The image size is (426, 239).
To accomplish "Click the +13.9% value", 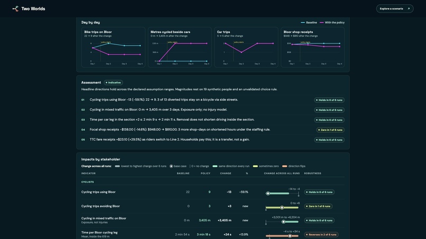I will click(244, 234).
